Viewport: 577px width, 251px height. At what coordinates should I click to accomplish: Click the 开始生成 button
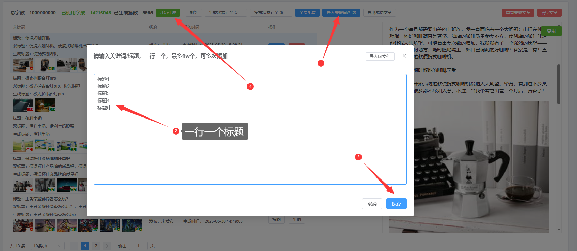coord(168,13)
